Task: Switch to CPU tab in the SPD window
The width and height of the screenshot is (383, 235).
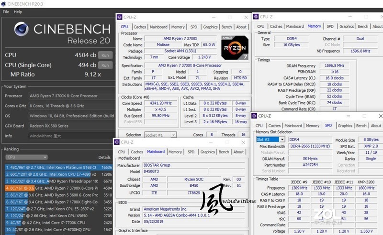Action: tap(259, 126)
